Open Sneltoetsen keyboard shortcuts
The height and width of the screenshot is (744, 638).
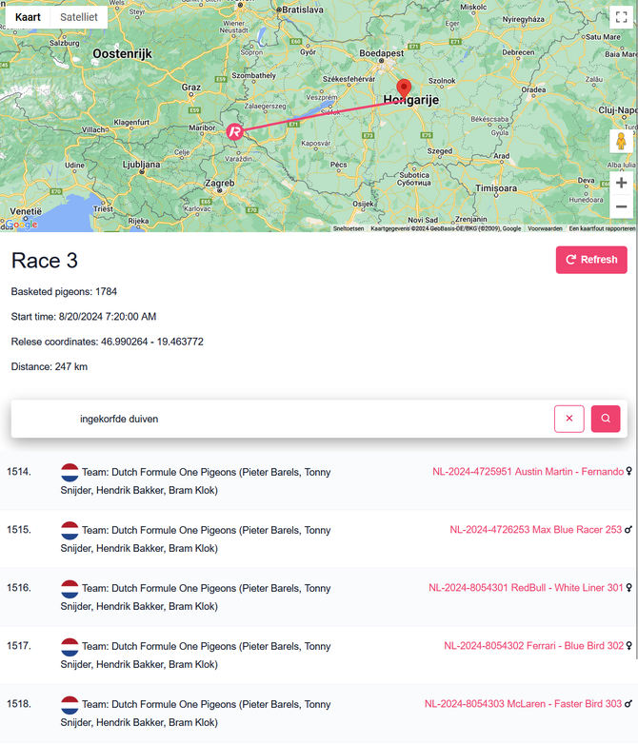tap(349, 228)
